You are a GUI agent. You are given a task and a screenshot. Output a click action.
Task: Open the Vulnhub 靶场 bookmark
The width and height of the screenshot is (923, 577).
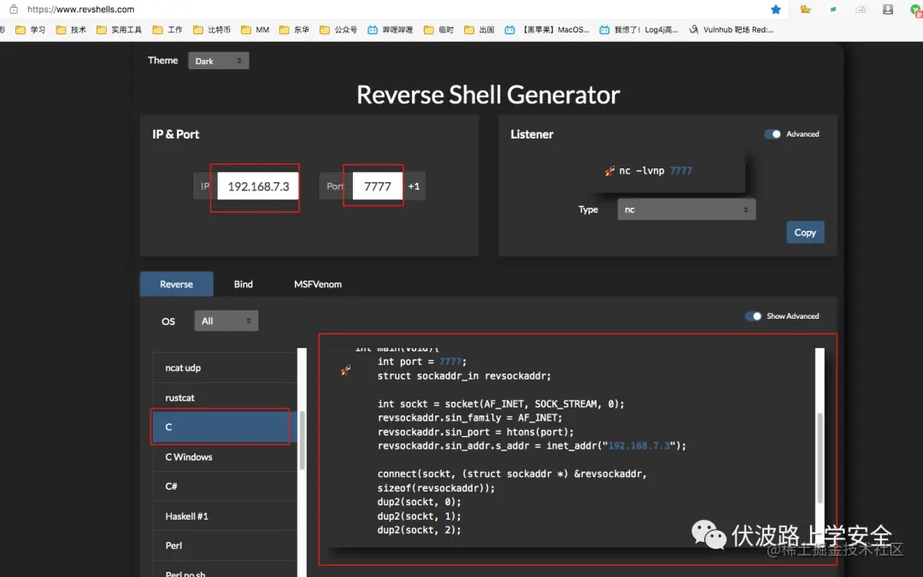[x=731, y=29]
